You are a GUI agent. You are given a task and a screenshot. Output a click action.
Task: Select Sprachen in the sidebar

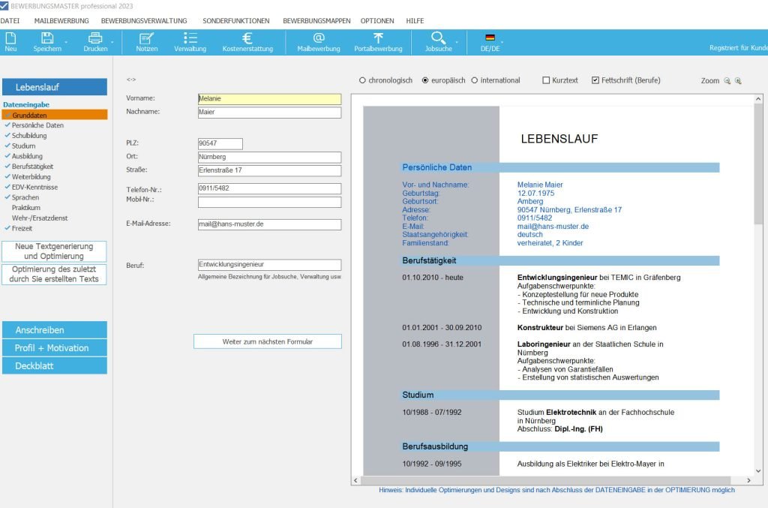click(25, 197)
